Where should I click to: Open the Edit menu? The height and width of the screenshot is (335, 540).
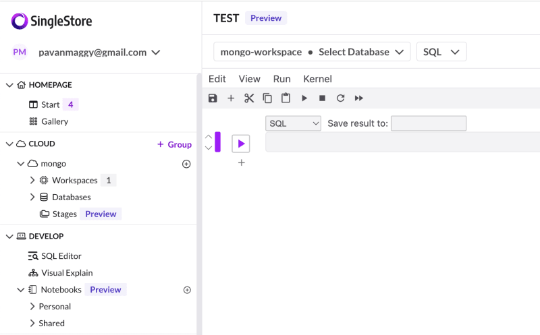(217, 79)
